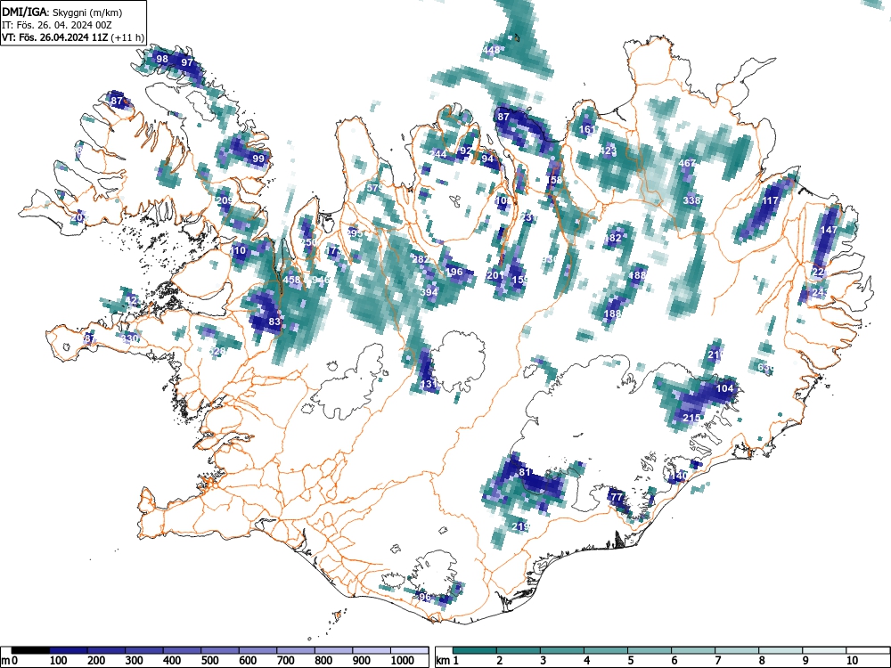Click visibility value '338' on the map

click(x=691, y=200)
